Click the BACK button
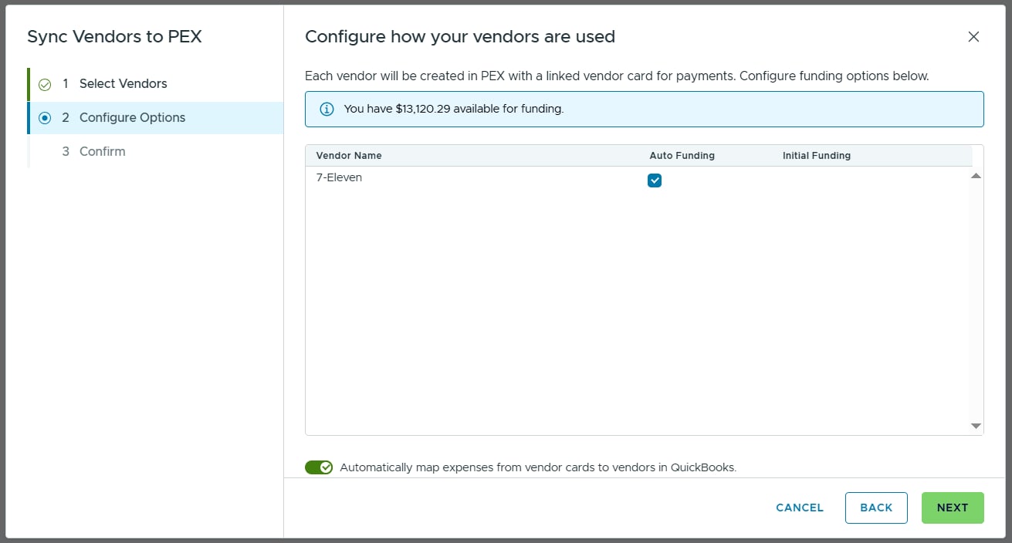This screenshot has width=1012, height=543. point(876,508)
